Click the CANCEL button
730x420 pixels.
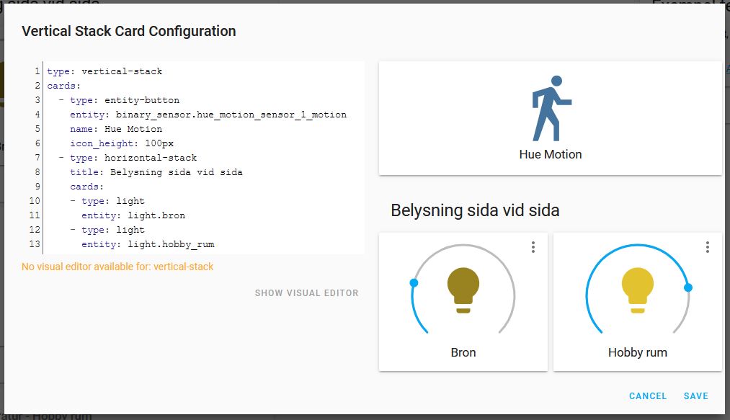[648, 396]
